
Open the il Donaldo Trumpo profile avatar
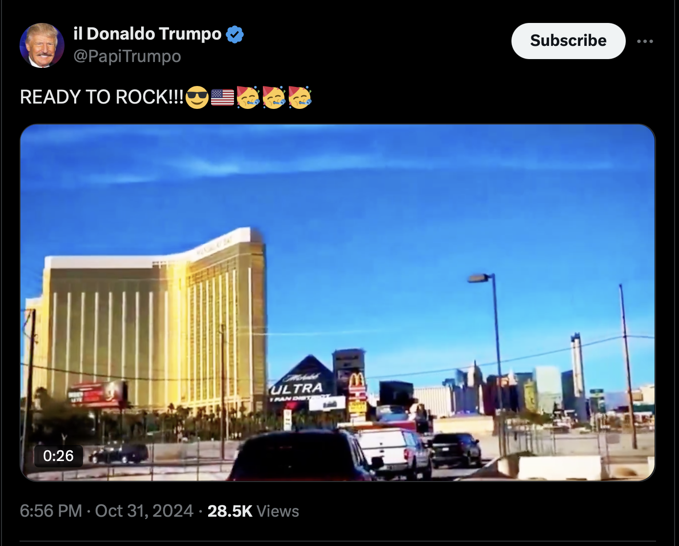(x=42, y=45)
